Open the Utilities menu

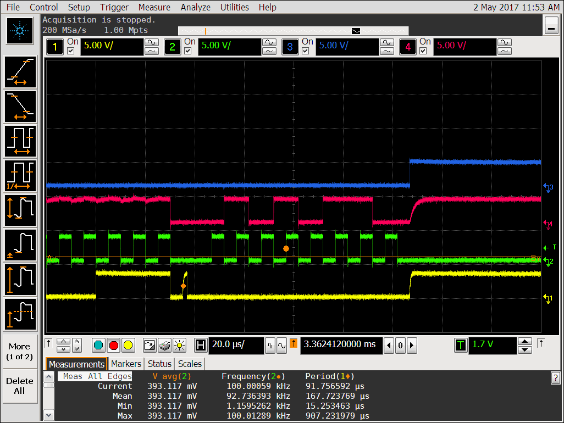pos(235,7)
